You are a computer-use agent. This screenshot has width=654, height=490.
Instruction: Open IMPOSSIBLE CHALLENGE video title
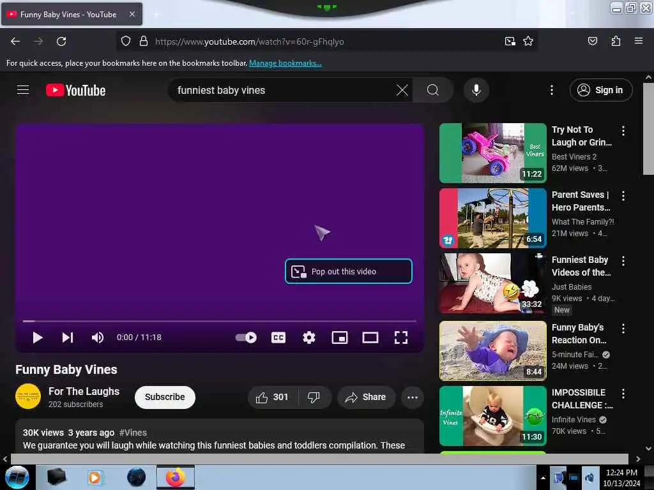click(x=582, y=399)
